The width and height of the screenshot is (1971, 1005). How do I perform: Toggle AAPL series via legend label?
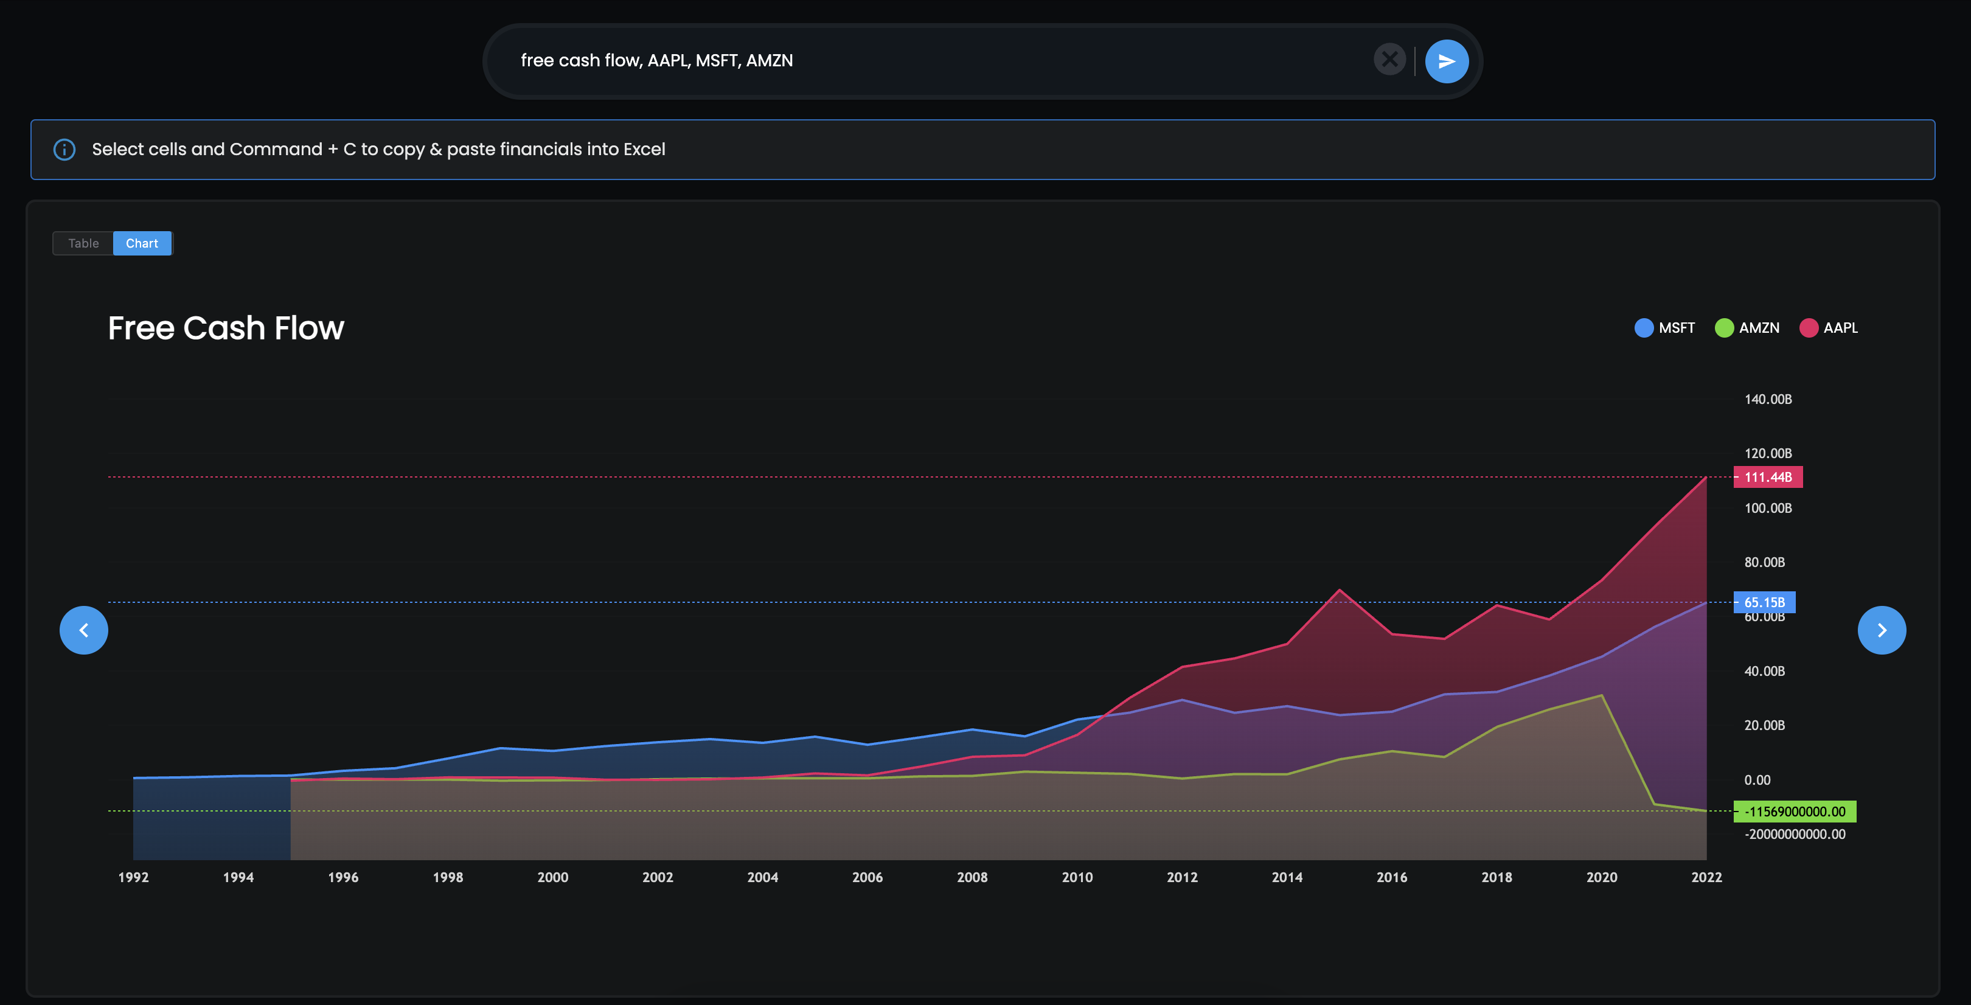(1840, 328)
